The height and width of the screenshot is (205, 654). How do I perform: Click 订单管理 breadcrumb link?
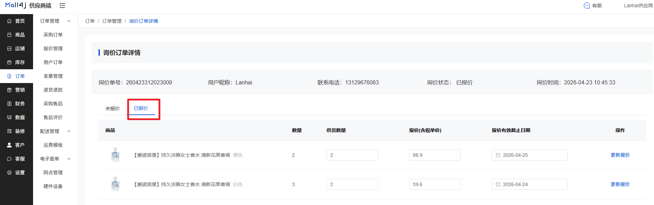[112, 21]
